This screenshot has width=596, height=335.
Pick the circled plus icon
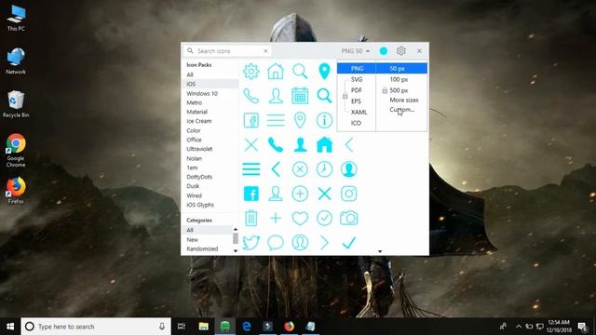300,194
